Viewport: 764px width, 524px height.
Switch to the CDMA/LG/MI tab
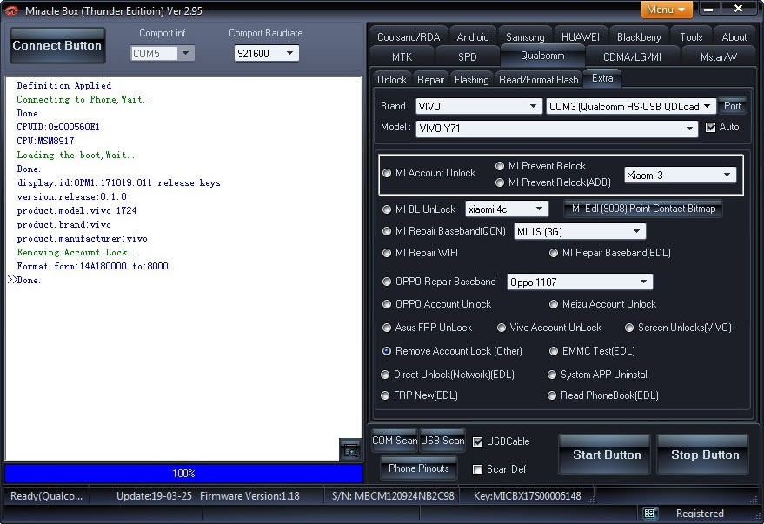632,57
